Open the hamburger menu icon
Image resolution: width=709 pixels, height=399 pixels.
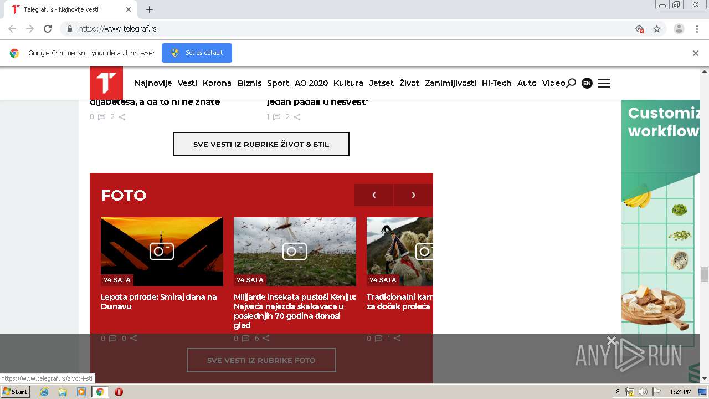(x=604, y=83)
